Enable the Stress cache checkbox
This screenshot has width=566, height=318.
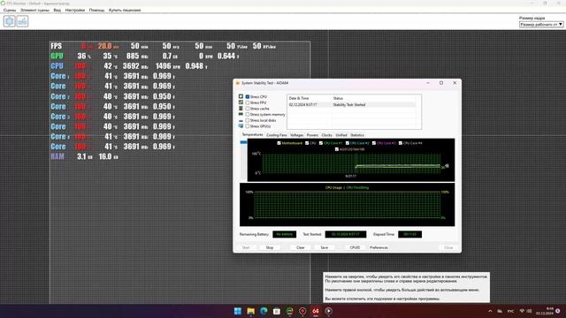pos(248,109)
